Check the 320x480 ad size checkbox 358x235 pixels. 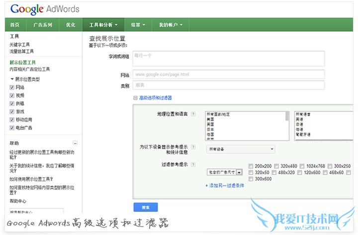pyautogui.click(x=276, y=166)
